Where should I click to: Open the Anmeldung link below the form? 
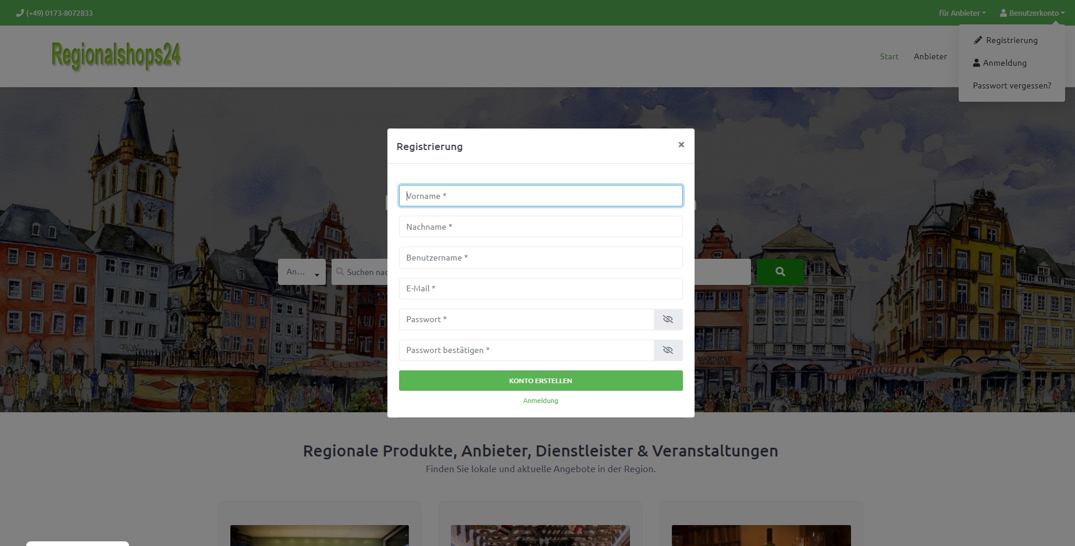click(x=540, y=401)
